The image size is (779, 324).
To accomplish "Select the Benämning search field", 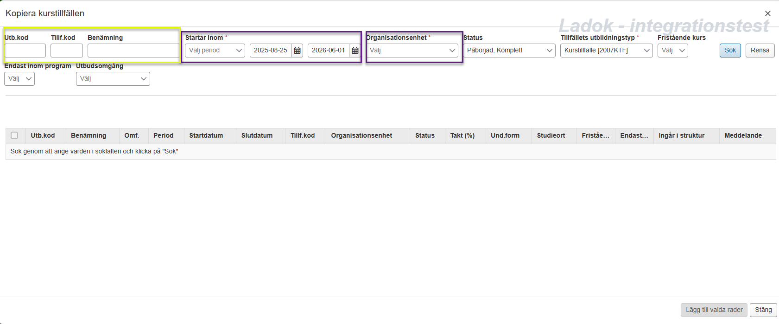I will pos(133,51).
